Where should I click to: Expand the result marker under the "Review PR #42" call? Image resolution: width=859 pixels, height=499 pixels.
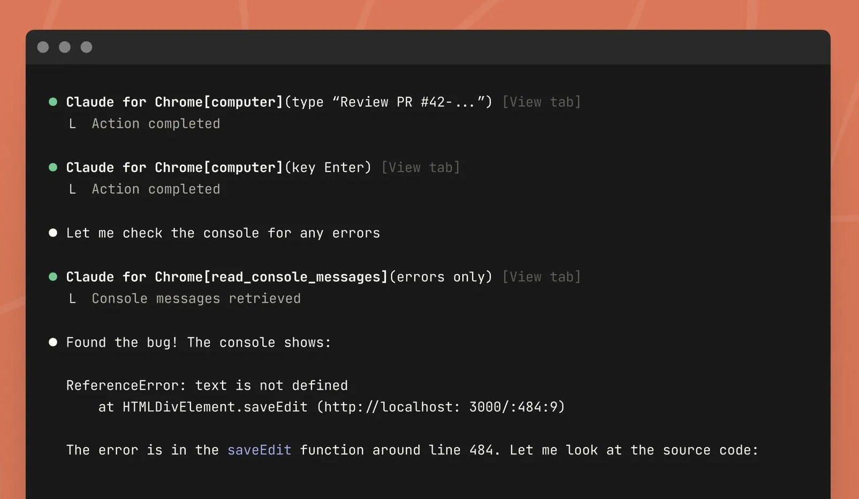coord(72,124)
